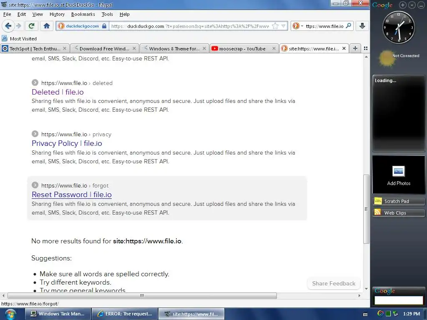Switch to ERROR: The request... taskbar button

125,314
